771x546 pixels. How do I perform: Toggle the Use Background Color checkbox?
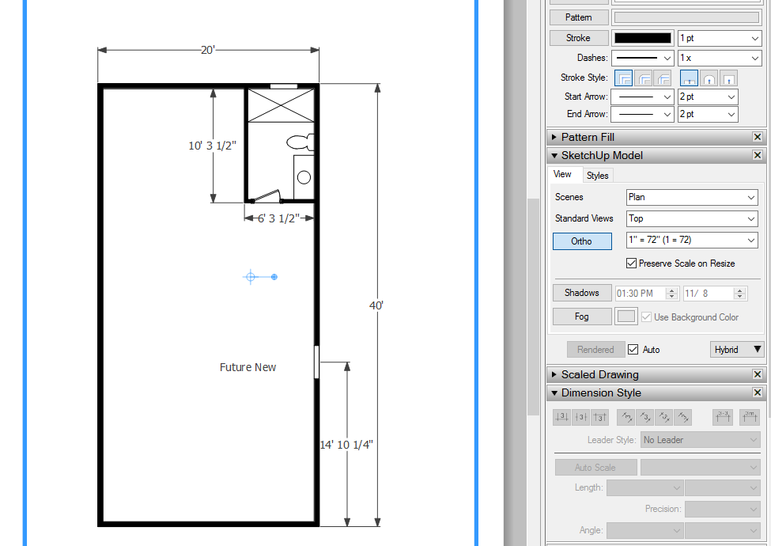646,317
